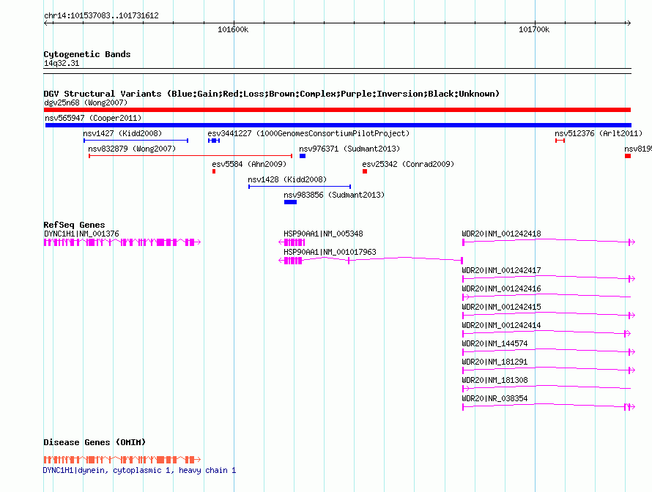Click the RefSeq Genes track title

[x=74, y=225]
